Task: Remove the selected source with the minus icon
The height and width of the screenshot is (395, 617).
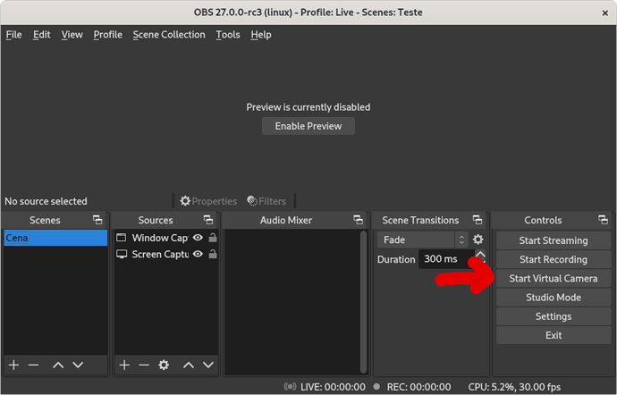Action: [x=144, y=366]
